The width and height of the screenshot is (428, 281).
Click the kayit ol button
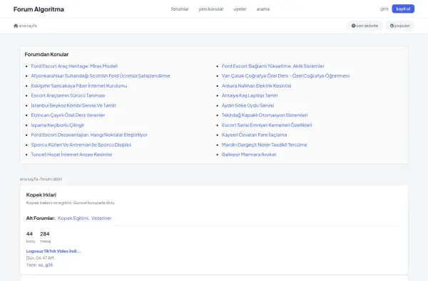pyautogui.click(x=403, y=9)
